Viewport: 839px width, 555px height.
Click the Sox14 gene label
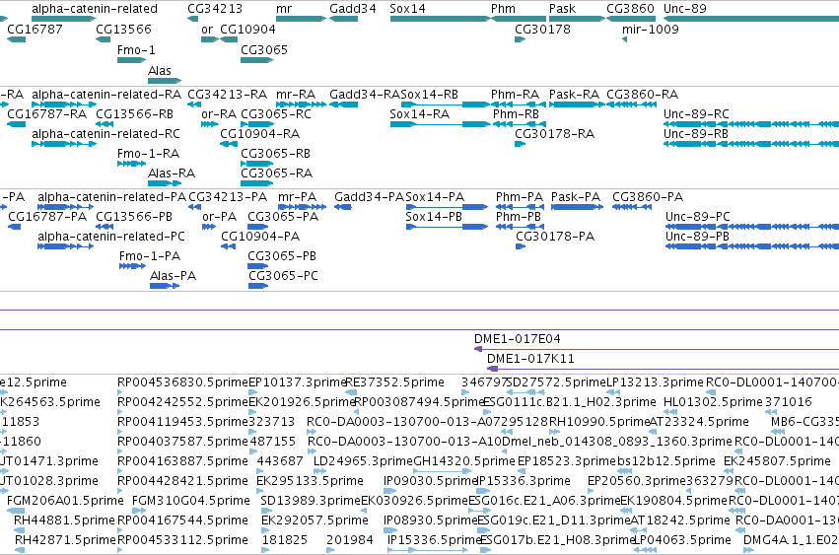click(407, 9)
